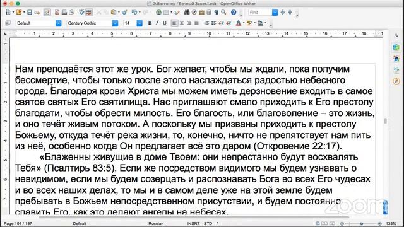Open the Navigator compass icon
Image resolution: width=404 pixels, height=227 pixels.
[x=194, y=12]
